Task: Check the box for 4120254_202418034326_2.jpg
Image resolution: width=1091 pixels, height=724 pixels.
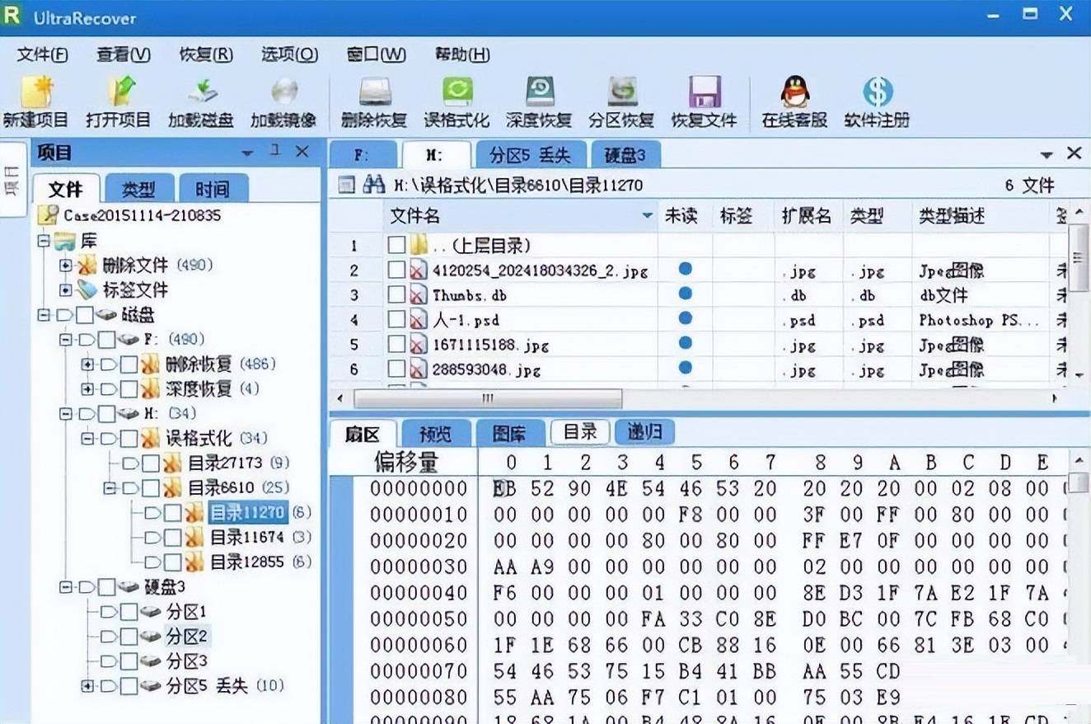Action: pos(397,270)
